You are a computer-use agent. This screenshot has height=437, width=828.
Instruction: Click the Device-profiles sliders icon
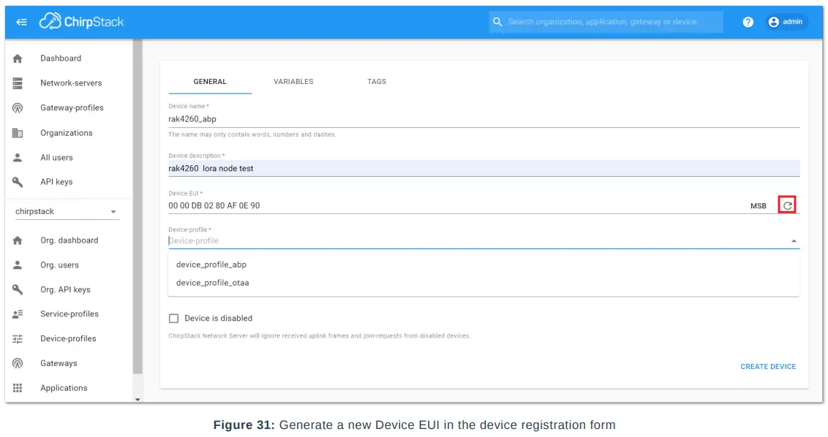pos(18,338)
